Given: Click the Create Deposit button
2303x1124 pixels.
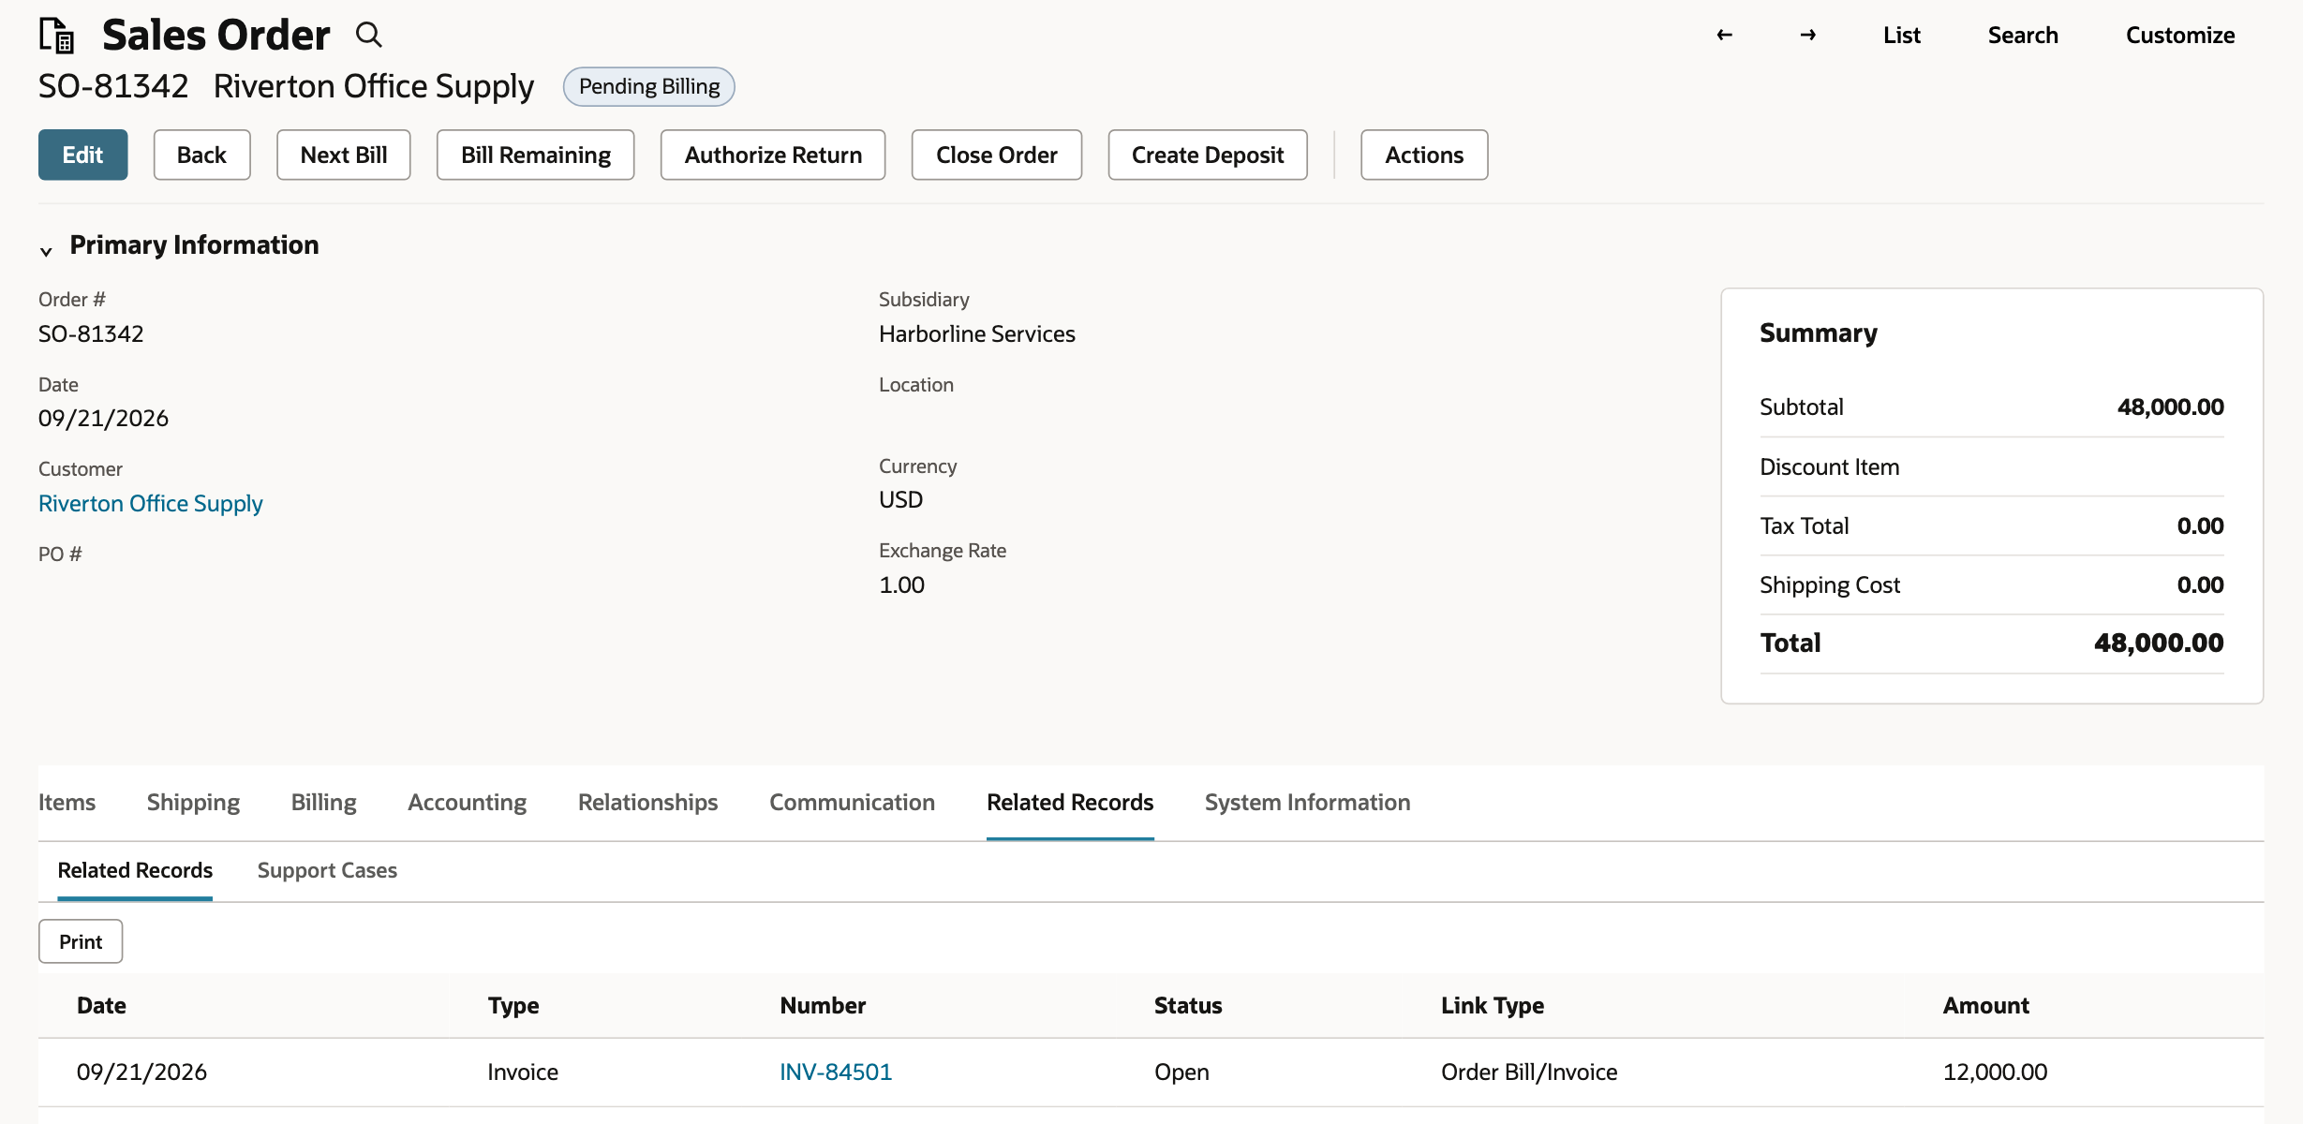Looking at the screenshot, I should pyautogui.click(x=1208, y=155).
